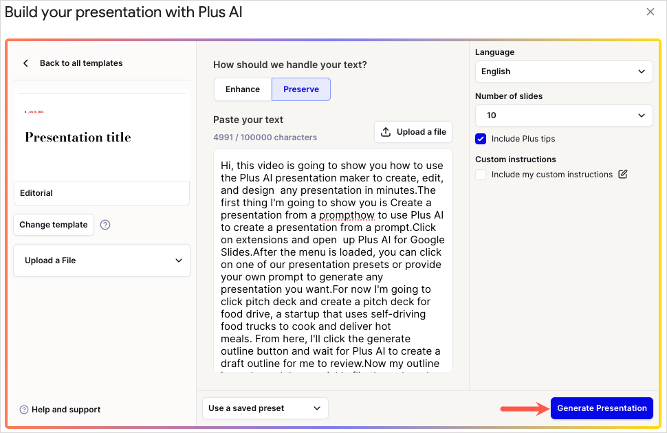
Task: Click the Include Plus tips label
Action: click(523, 139)
